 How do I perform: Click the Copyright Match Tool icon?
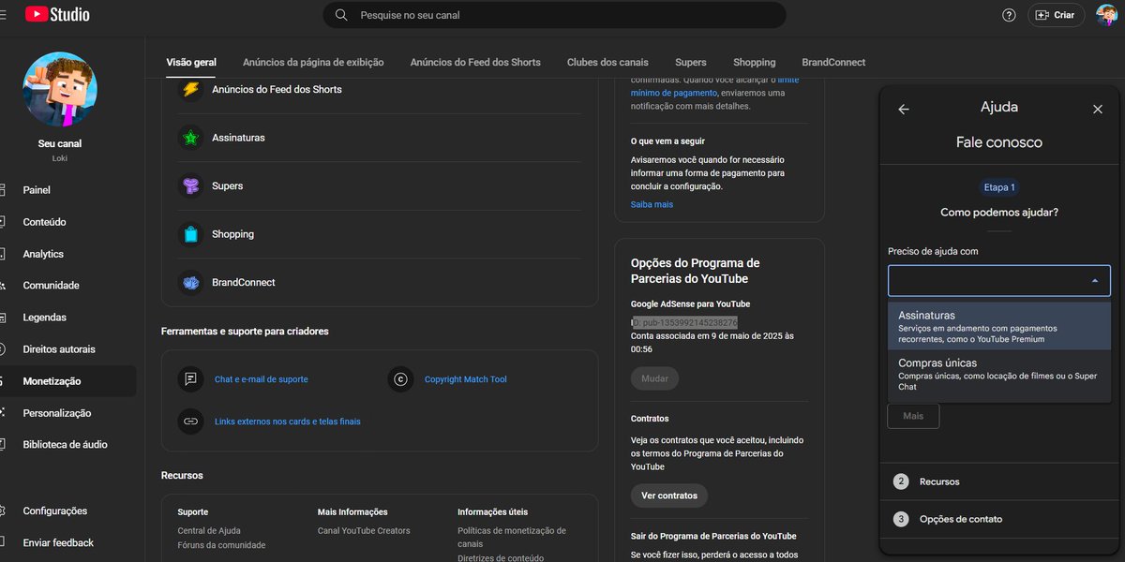(x=400, y=379)
